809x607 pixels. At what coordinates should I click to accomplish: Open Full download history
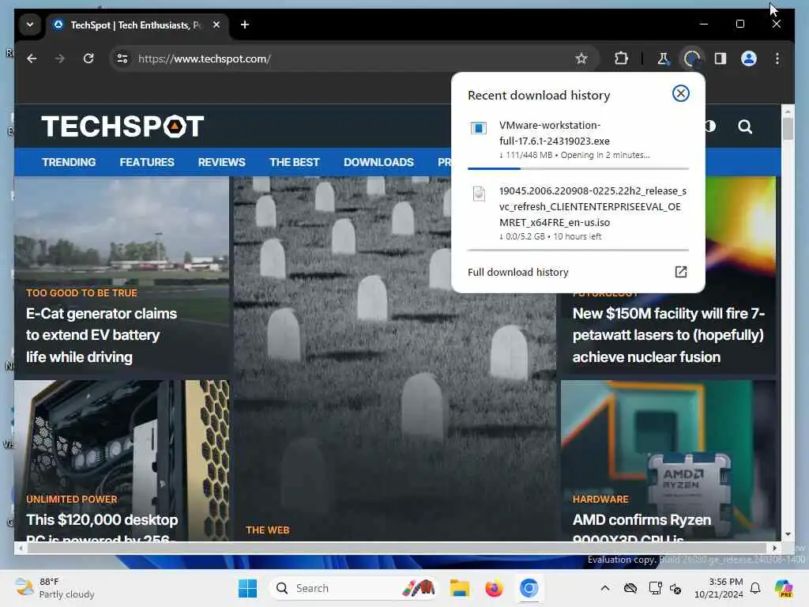[x=578, y=272]
